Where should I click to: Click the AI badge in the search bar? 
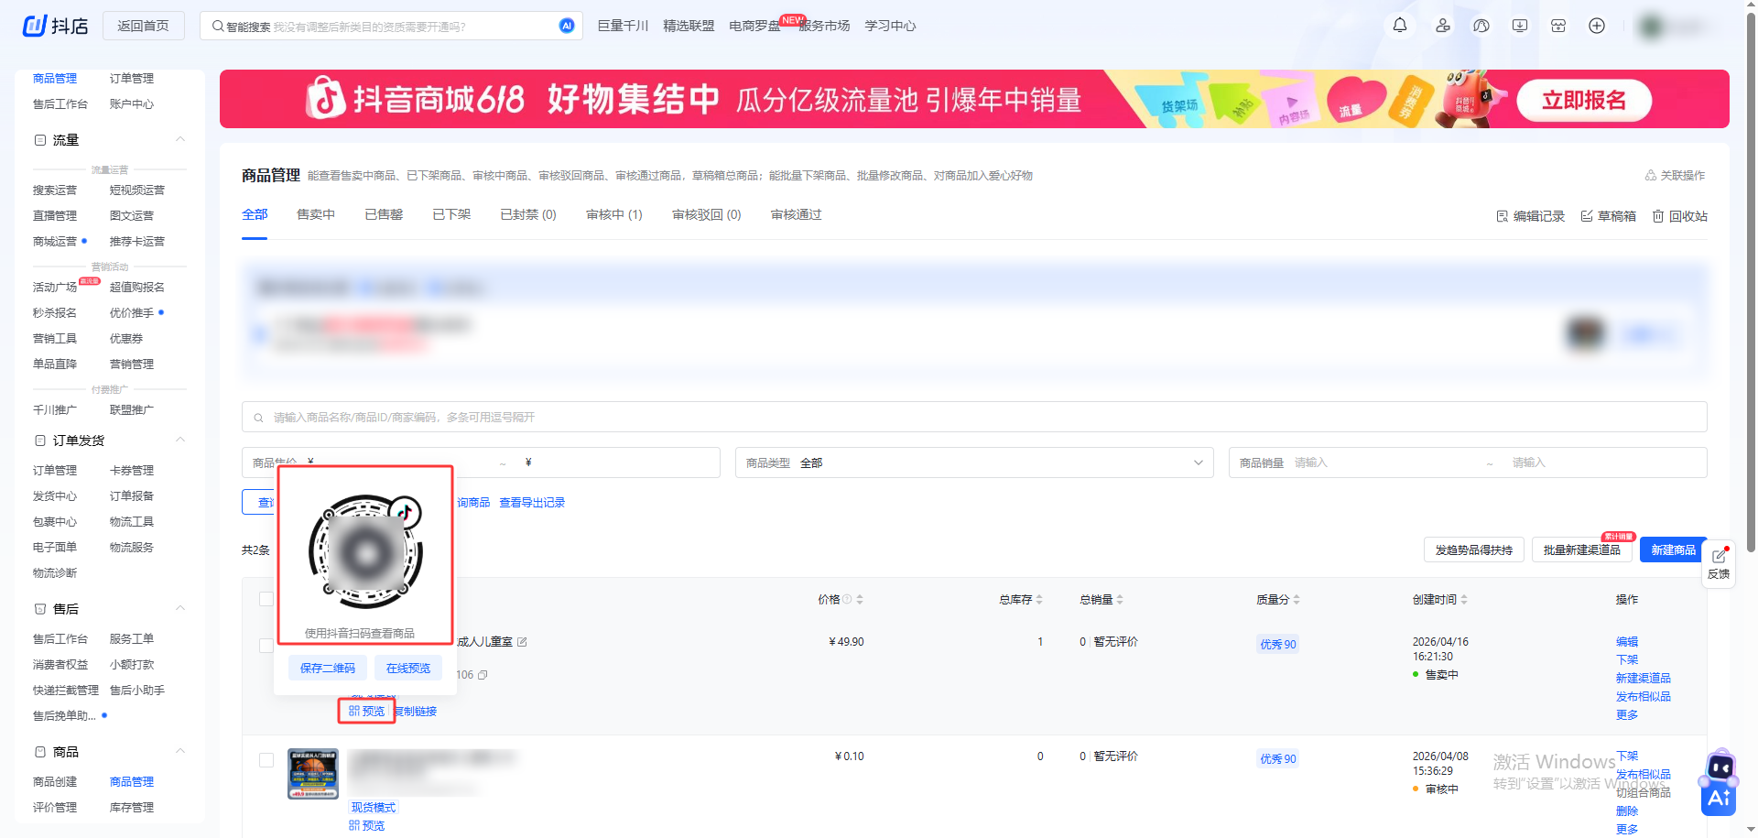567,26
